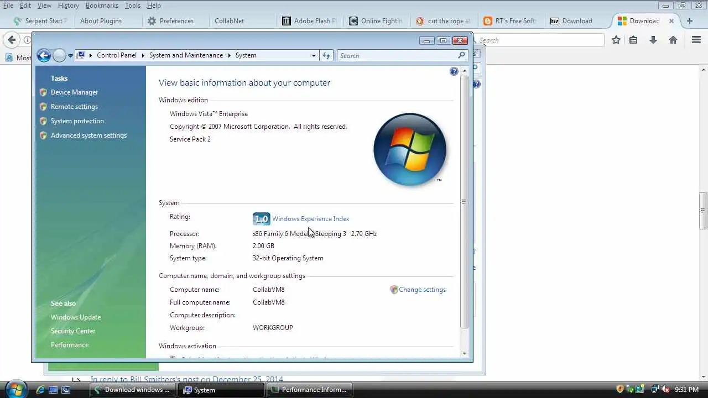The width and height of the screenshot is (708, 398).
Task: Open Remote settings task
Action: click(74, 107)
